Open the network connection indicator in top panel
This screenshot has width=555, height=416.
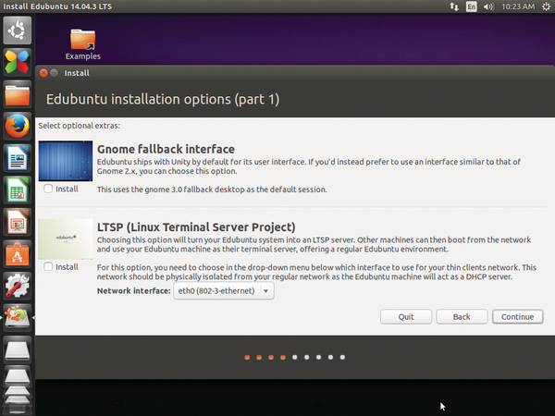click(x=454, y=6)
